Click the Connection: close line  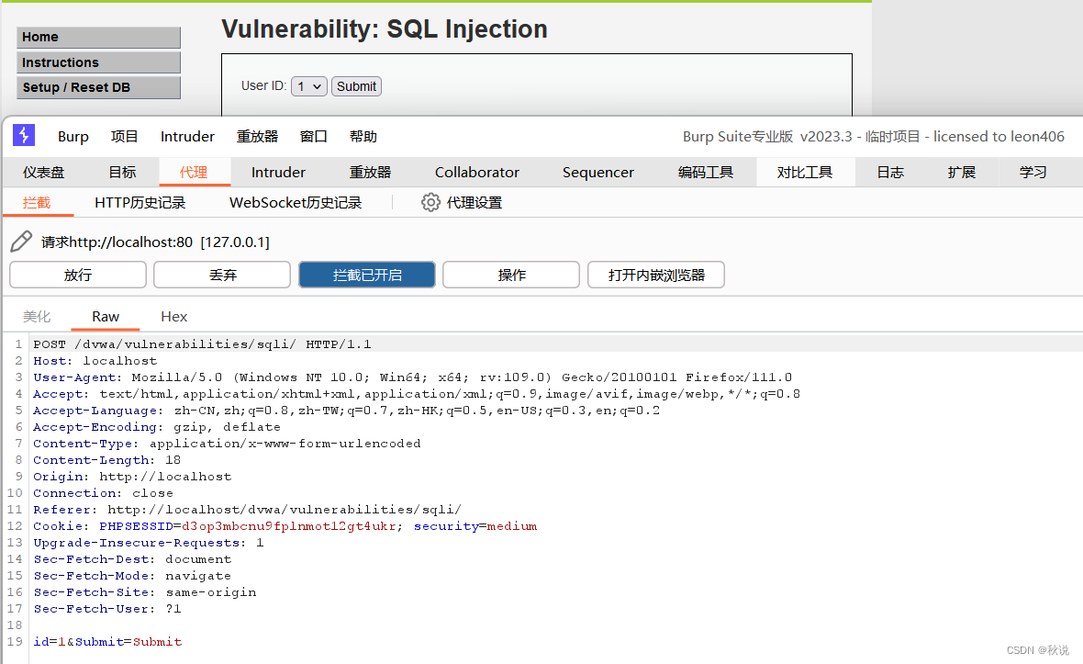point(103,493)
